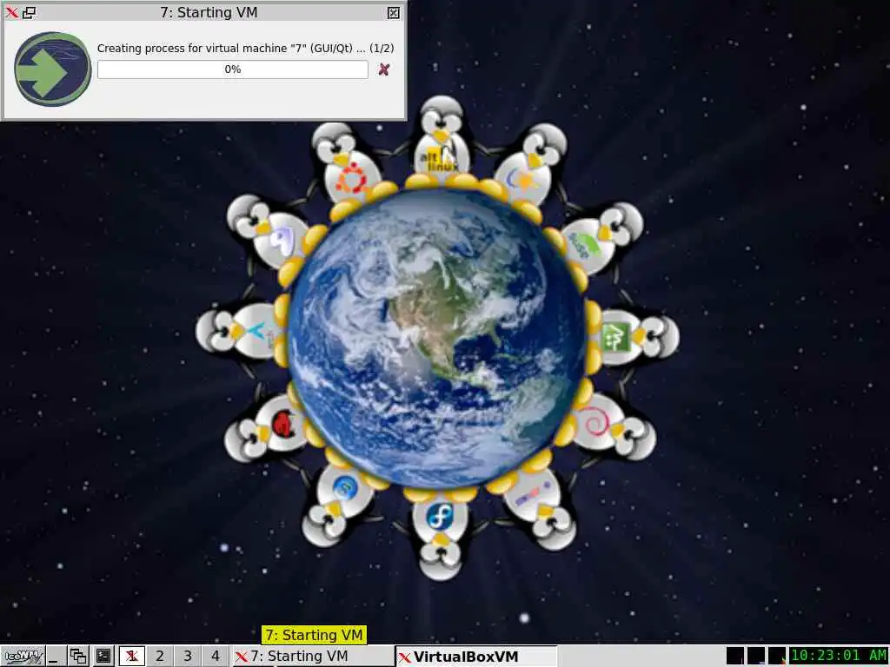Click the show desktop taskbar icon

55,657
